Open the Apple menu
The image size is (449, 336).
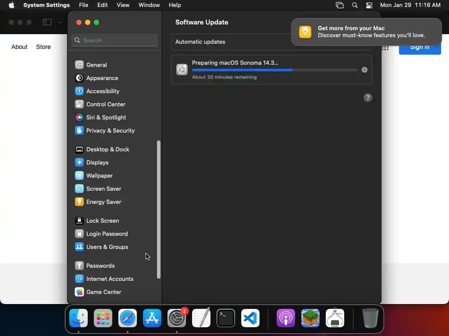pyautogui.click(x=11, y=5)
